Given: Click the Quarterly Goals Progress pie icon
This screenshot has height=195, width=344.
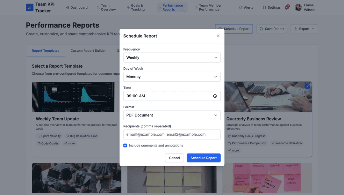Looking at the screenshot, I should point(230,136).
